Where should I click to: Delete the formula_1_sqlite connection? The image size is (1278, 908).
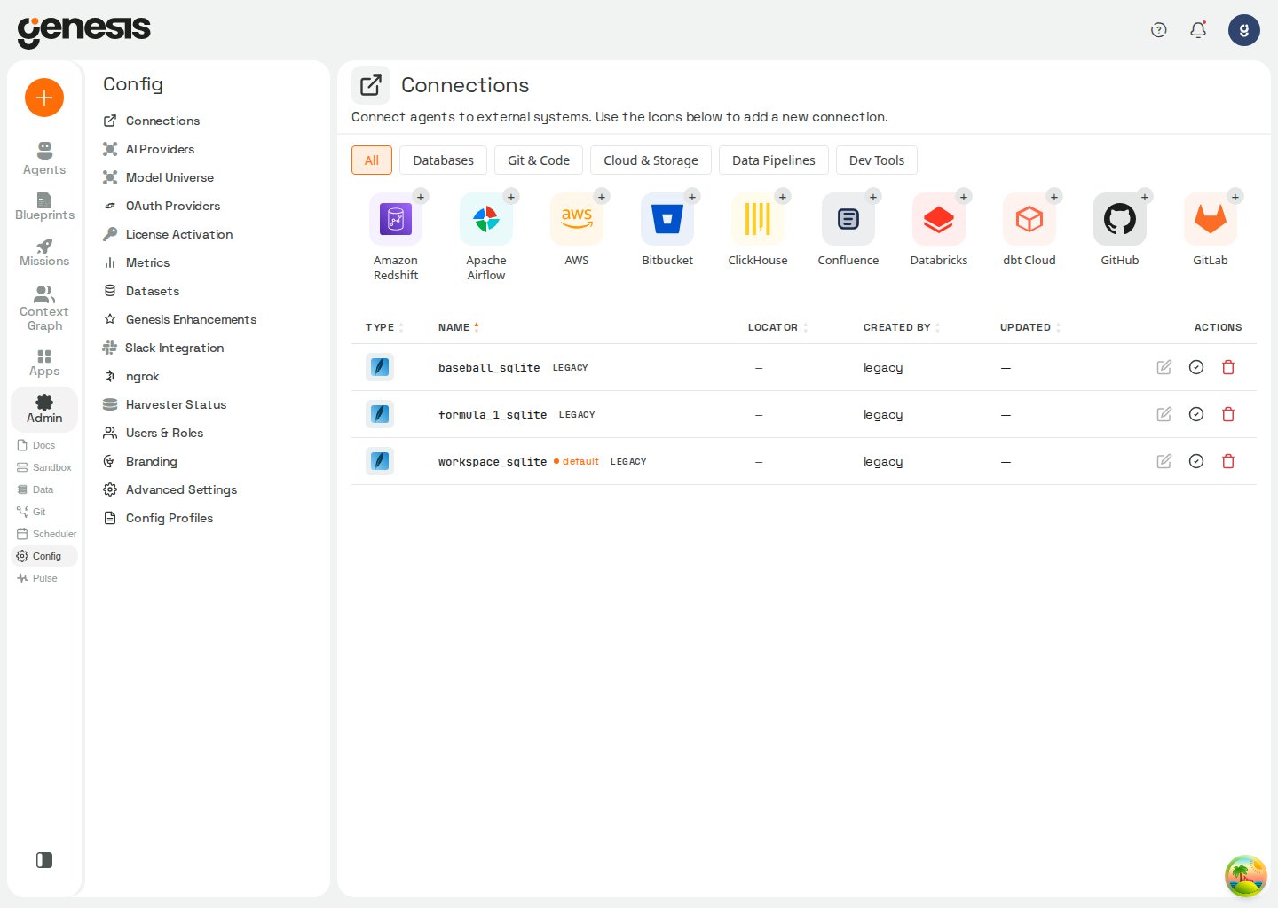1228,414
